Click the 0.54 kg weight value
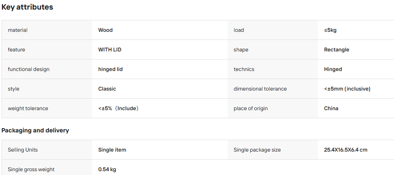394x175 pixels. pos(107,170)
